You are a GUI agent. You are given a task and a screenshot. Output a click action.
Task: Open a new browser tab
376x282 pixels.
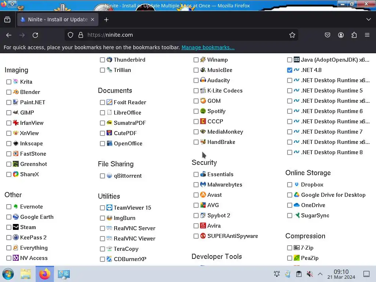coord(106,20)
